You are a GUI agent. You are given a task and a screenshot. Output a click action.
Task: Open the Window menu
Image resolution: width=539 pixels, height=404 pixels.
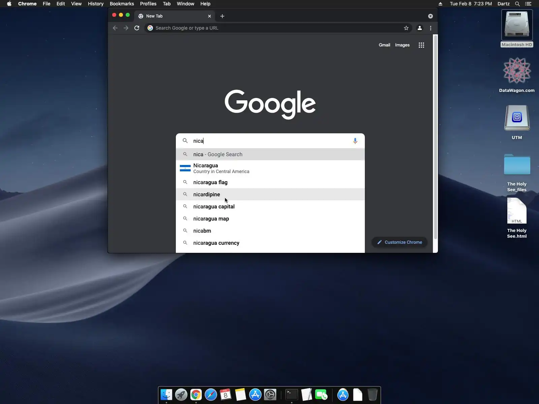pyautogui.click(x=186, y=4)
